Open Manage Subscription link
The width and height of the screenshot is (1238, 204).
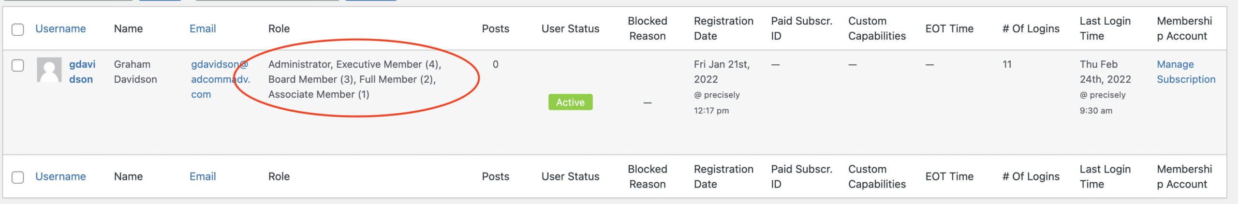tap(1186, 72)
